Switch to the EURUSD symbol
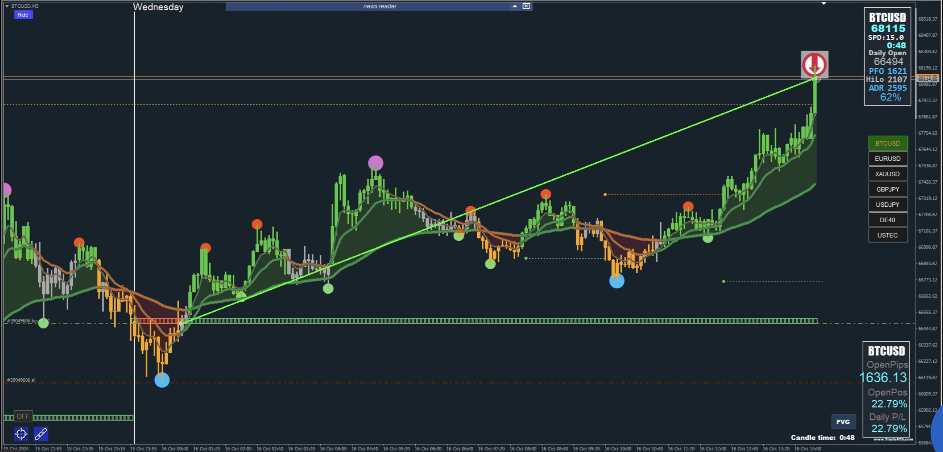The width and height of the screenshot is (943, 452). (887, 159)
